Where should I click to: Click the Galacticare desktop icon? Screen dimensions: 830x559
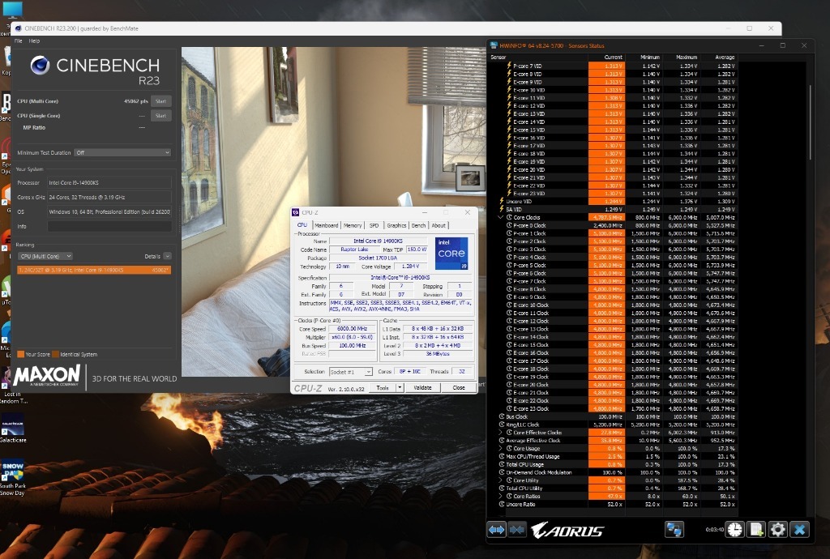[13, 428]
